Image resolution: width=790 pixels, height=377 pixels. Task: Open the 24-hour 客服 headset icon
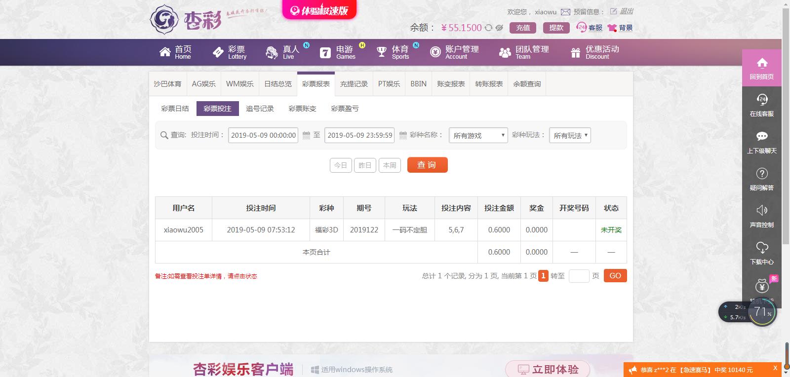(582, 28)
